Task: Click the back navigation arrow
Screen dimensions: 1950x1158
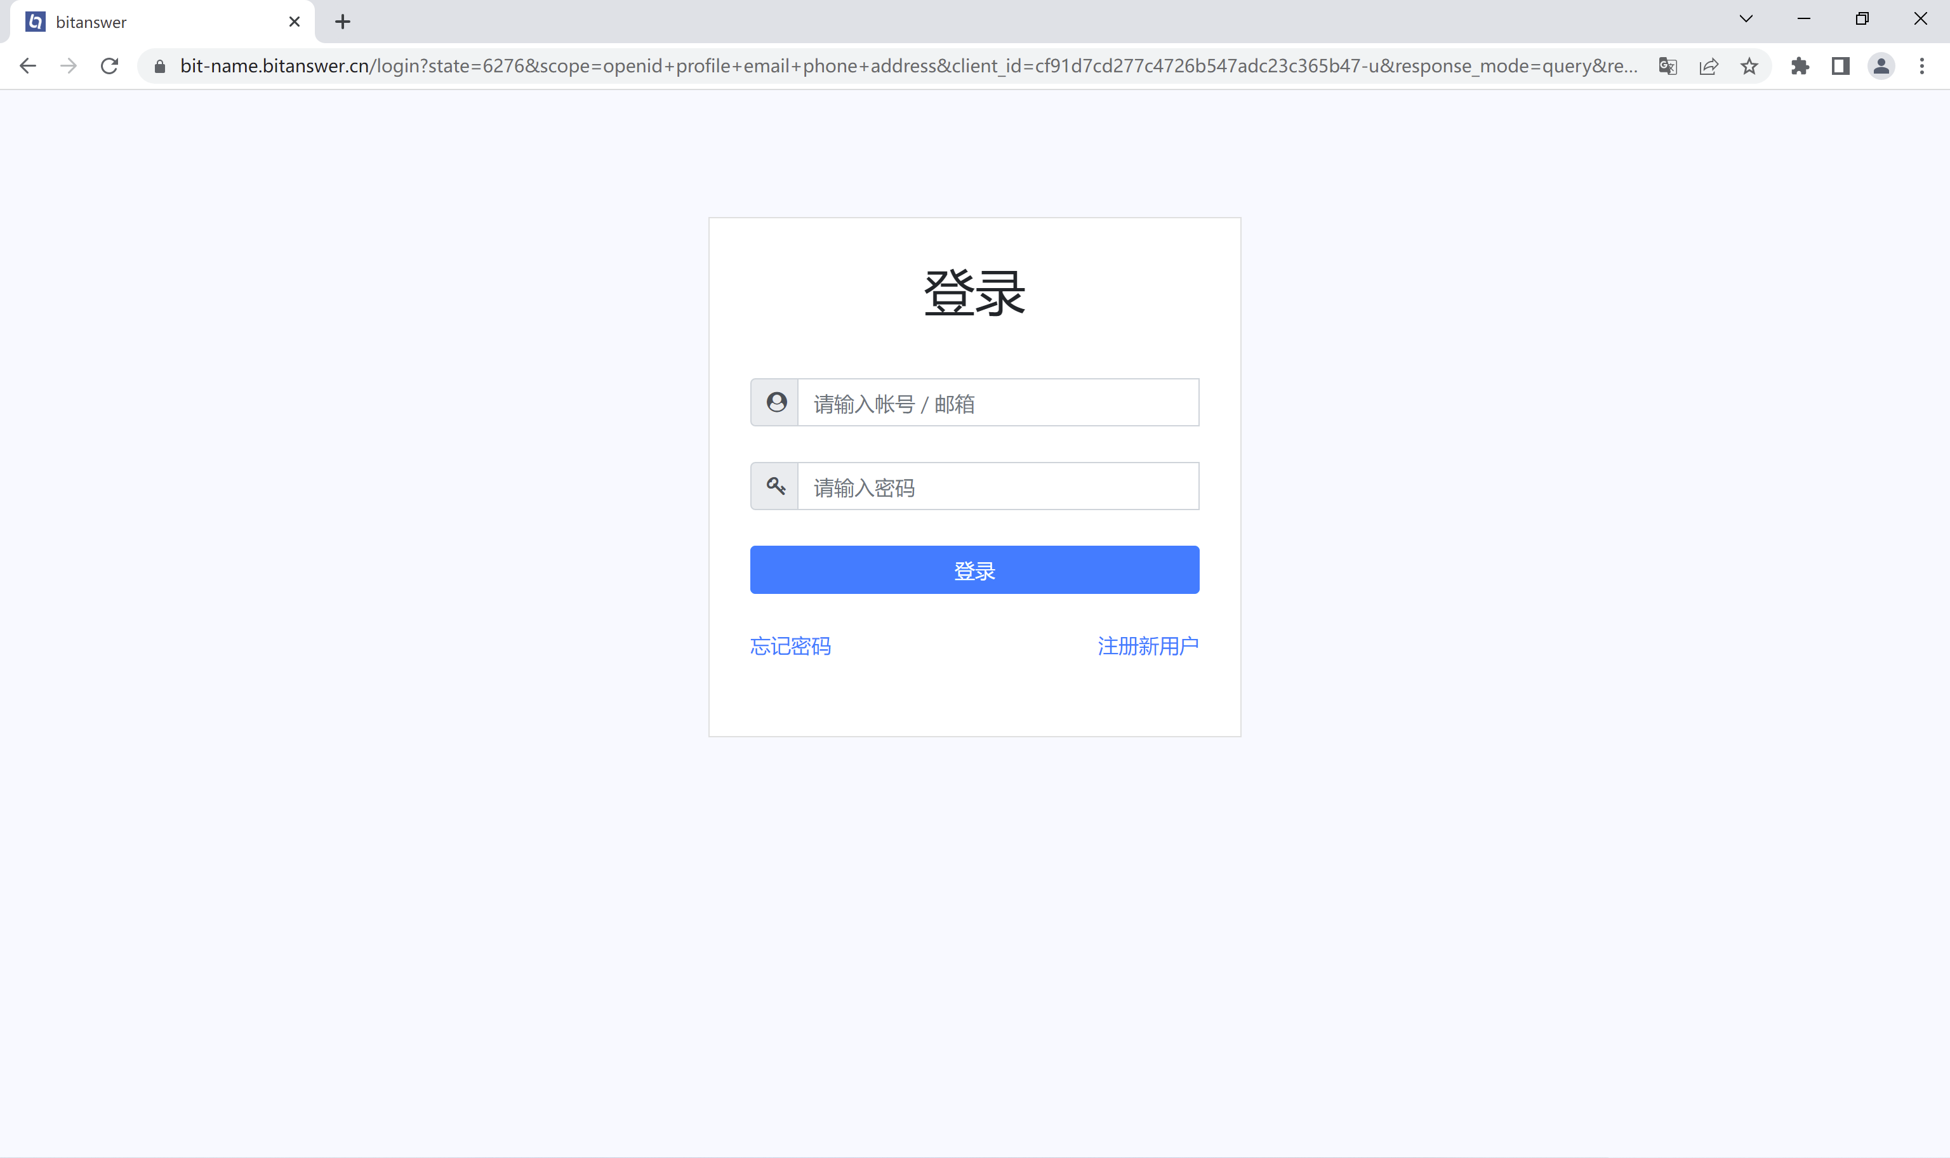Action: click(x=28, y=65)
